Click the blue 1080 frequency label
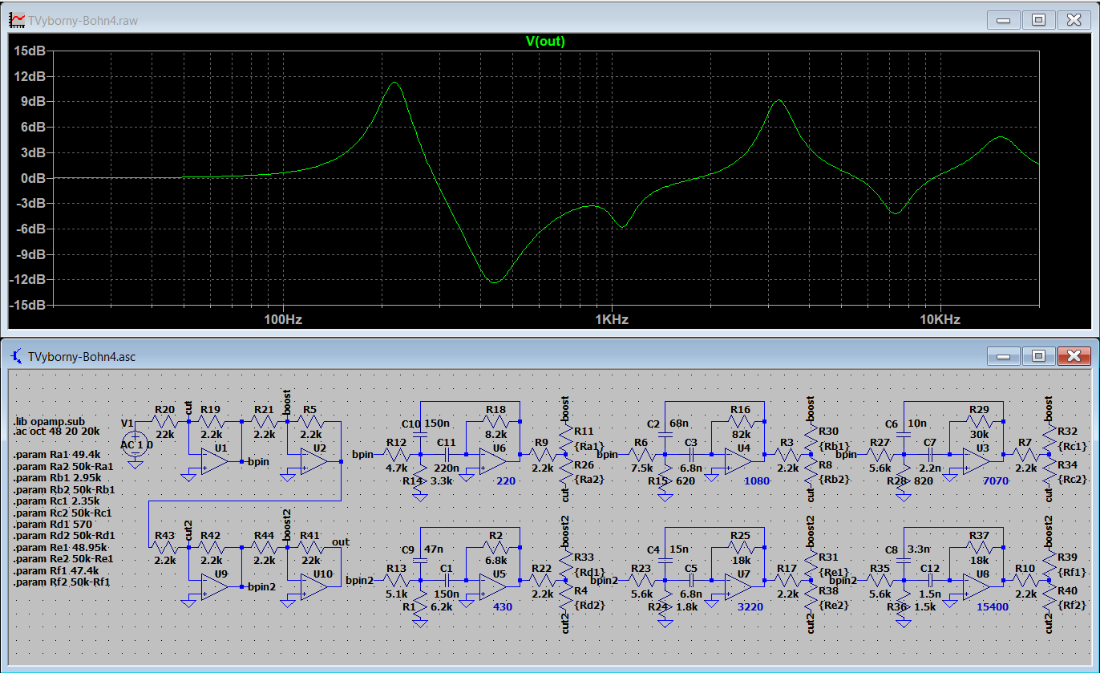Image resolution: width=1100 pixels, height=673 pixels. point(756,482)
